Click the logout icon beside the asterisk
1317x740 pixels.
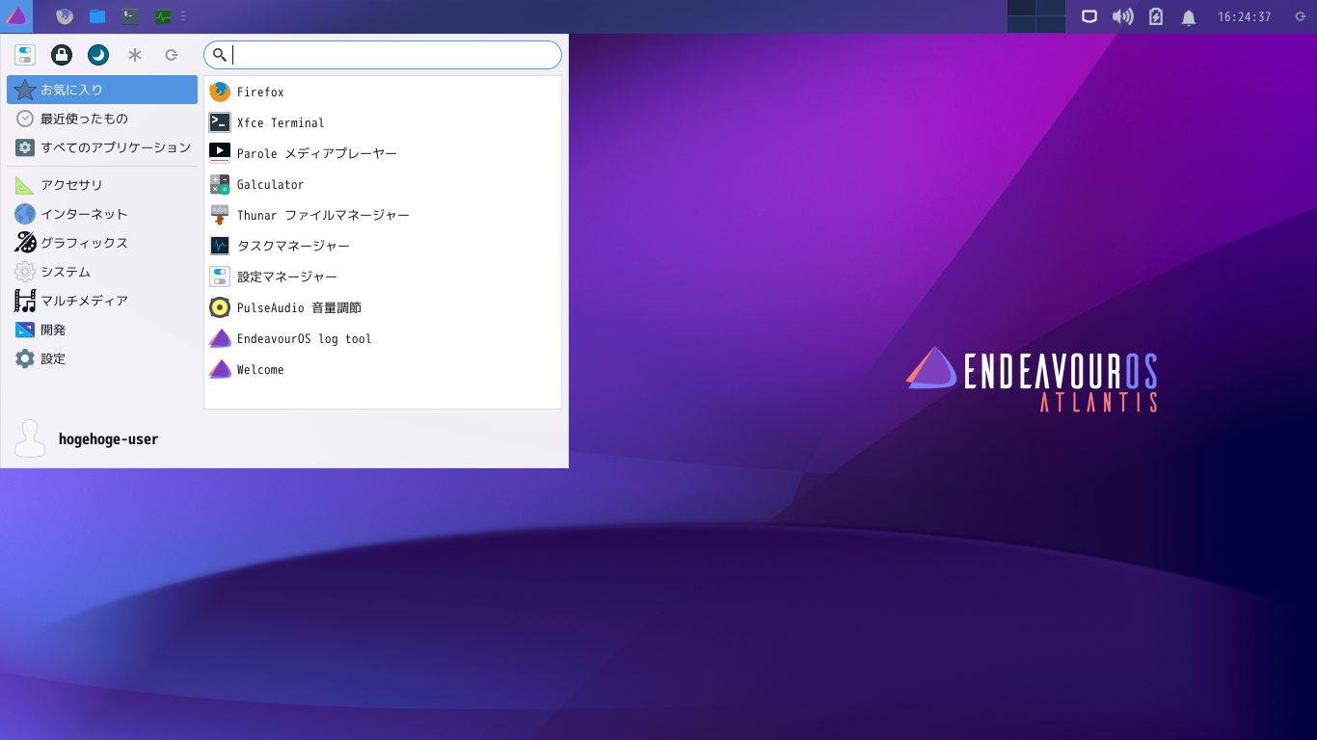[x=172, y=55]
